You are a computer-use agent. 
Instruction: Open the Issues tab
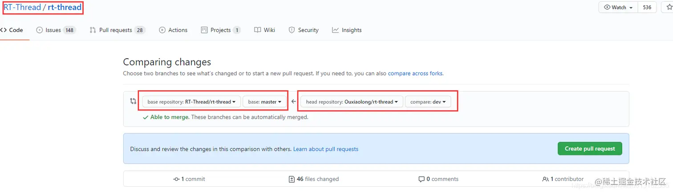(56, 30)
